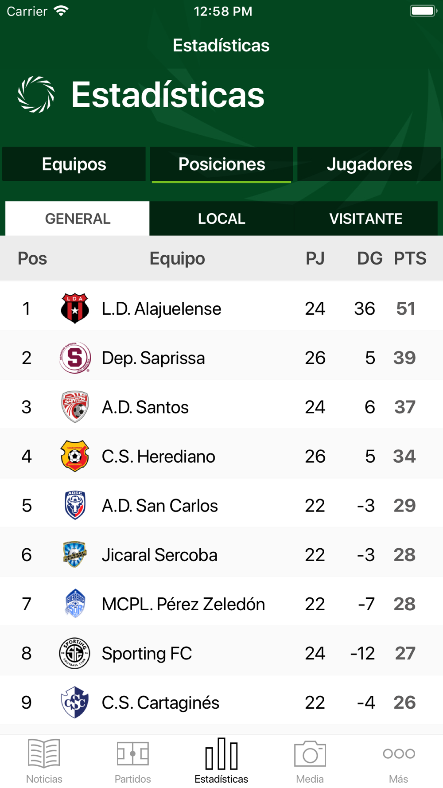Select the Posiciones tab
Image resolution: width=443 pixels, height=788 pixels.
[x=221, y=164]
